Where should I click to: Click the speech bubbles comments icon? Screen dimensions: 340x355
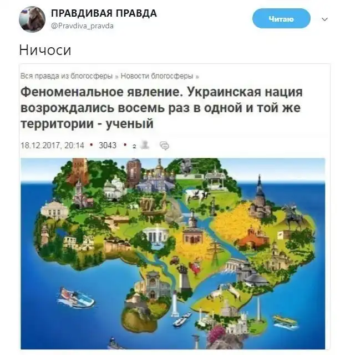[164, 146]
